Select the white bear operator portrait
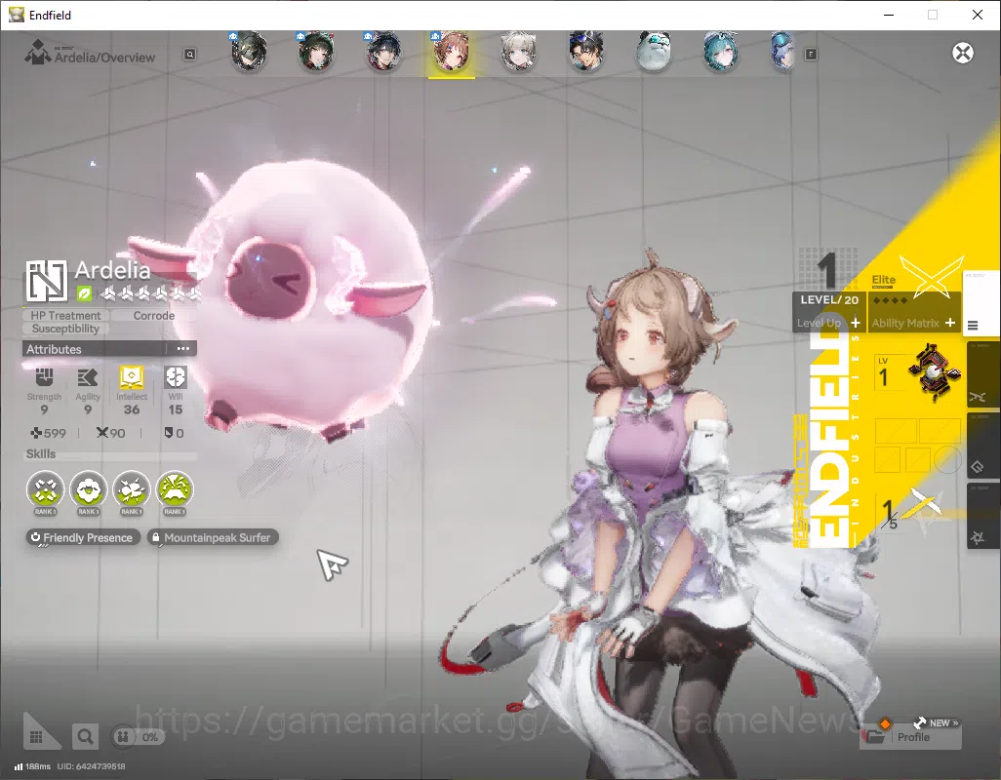 tap(654, 52)
